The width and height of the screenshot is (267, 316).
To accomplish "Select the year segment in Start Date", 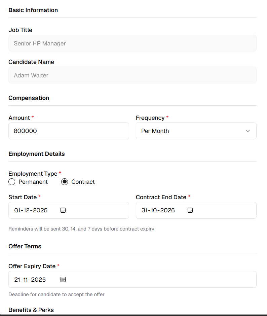I will click(x=40, y=211).
